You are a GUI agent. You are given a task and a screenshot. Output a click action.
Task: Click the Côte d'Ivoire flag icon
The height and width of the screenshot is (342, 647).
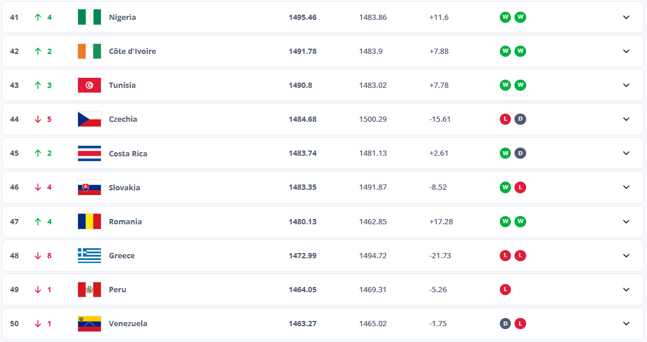(89, 51)
